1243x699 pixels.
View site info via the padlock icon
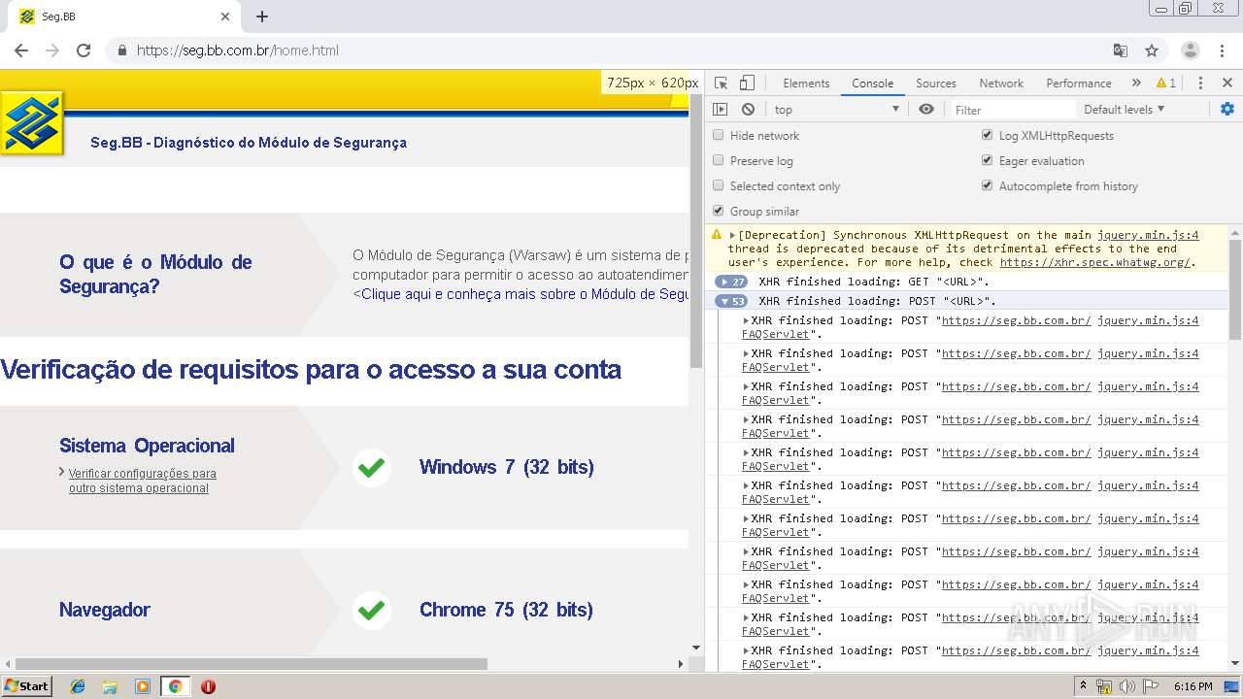(122, 50)
